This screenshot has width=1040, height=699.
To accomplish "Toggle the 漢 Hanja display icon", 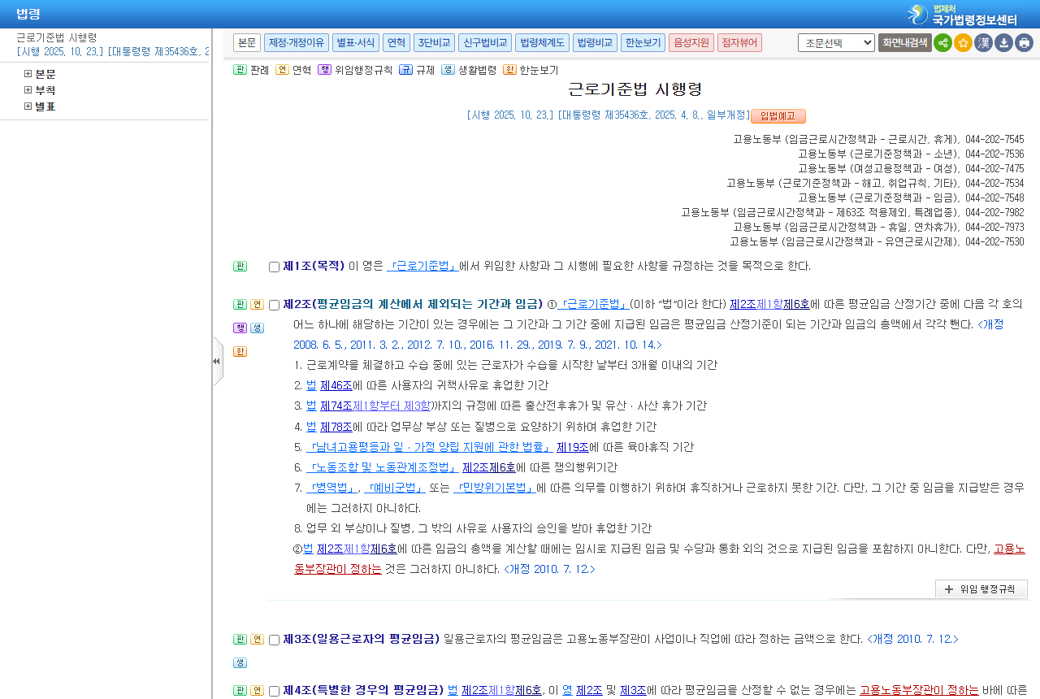I will pyautogui.click(x=983, y=42).
